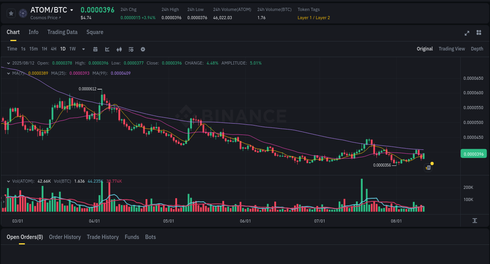Viewport: 490px width, 264px height.
Task: Open candlestick chart style options
Action: click(119, 49)
